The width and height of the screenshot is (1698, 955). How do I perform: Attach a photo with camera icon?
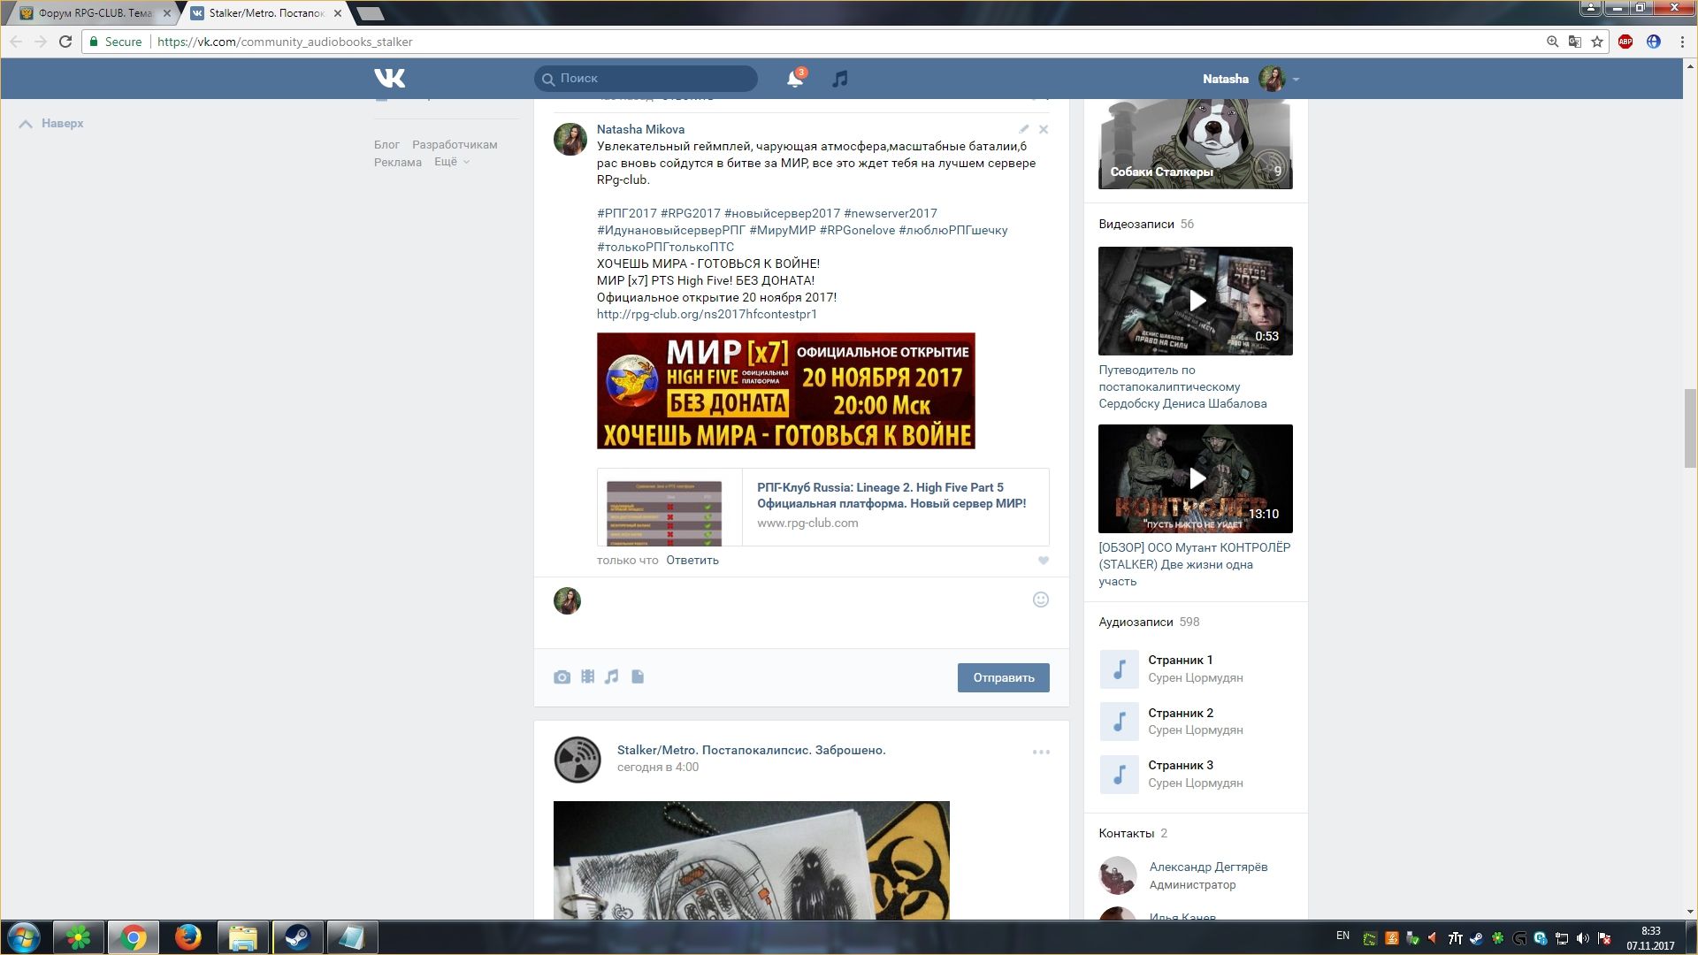[x=562, y=677]
